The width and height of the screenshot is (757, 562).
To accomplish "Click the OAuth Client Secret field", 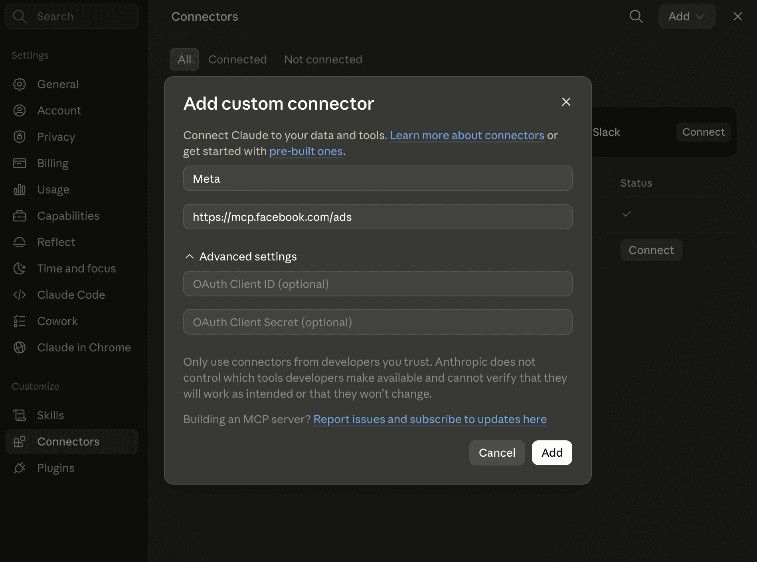I will pos(378,322).
